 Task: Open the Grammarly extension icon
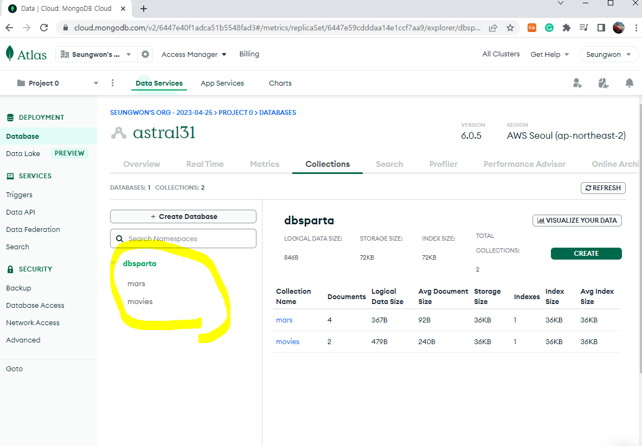coord(549,28)
